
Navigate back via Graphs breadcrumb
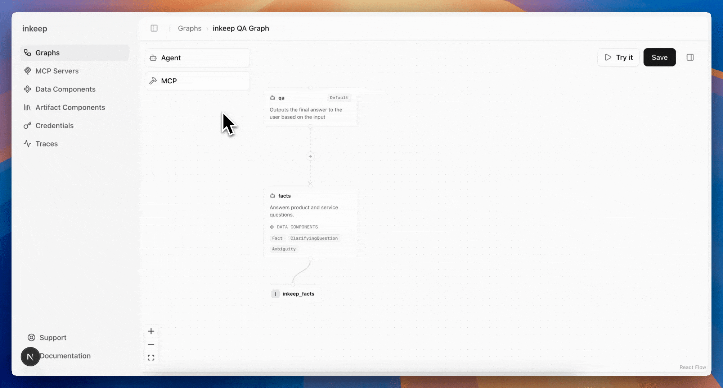[x=189, y=28]
